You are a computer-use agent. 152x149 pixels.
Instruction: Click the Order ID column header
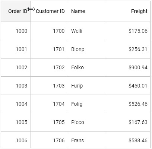pos(16,11)
